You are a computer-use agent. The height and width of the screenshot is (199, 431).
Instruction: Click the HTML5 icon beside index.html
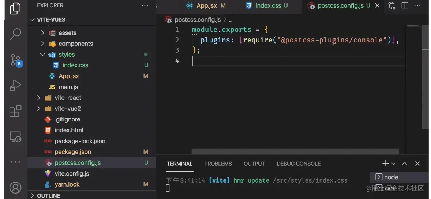[x=48, y=130]
